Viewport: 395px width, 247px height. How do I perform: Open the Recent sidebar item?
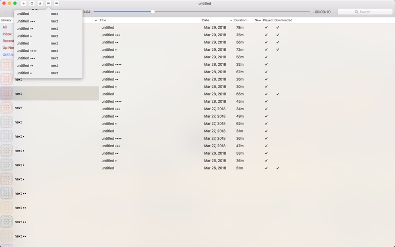(8, 41)
